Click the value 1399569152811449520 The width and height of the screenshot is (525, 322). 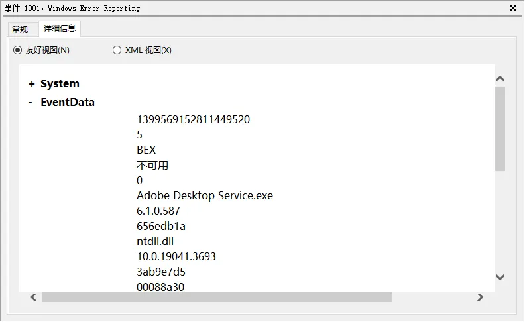pyautogui.click(x=193, y=119)
